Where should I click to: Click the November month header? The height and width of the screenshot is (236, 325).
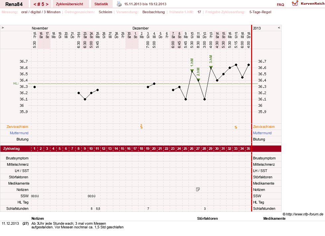pos(40,28)
